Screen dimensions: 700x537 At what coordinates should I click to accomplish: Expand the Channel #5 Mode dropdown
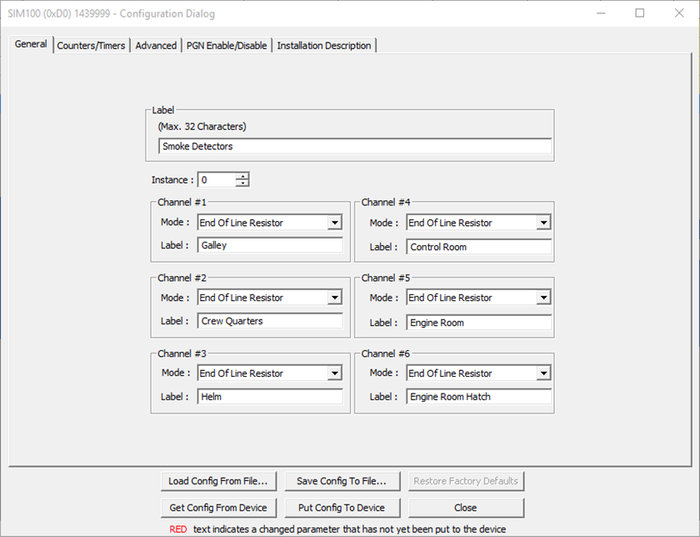click(x=543, y=298)
